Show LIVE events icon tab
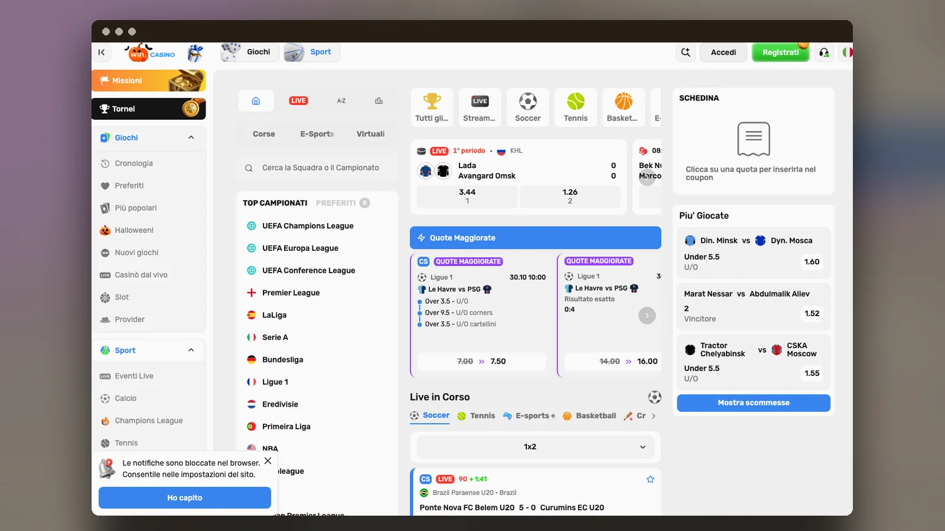The height and width of the screenshot is (531, 945). (x=298, y=101)
